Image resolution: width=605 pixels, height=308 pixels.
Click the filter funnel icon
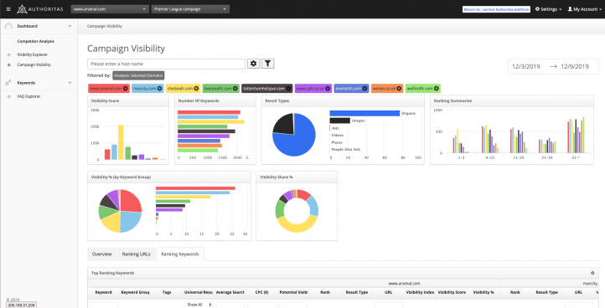click(x=268, y=64)
